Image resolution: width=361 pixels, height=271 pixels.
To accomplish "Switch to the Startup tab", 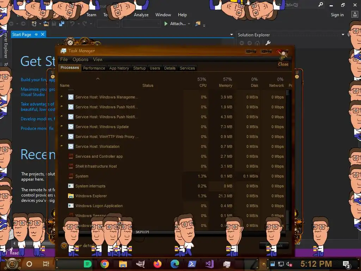I will pos(139,68).
